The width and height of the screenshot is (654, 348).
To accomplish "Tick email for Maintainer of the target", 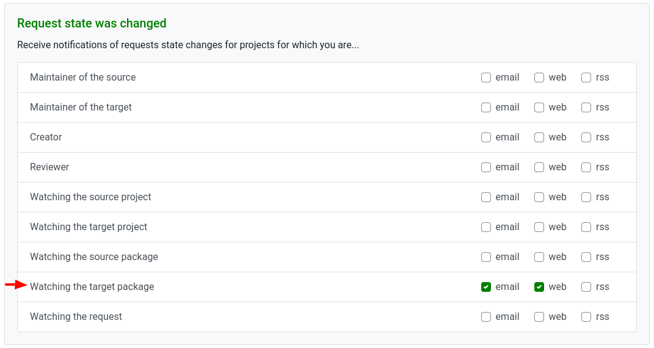I will click(486, 107).
